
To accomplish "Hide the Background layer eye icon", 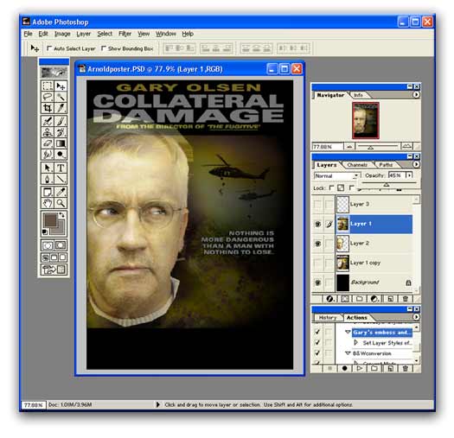I will [317, 282].
